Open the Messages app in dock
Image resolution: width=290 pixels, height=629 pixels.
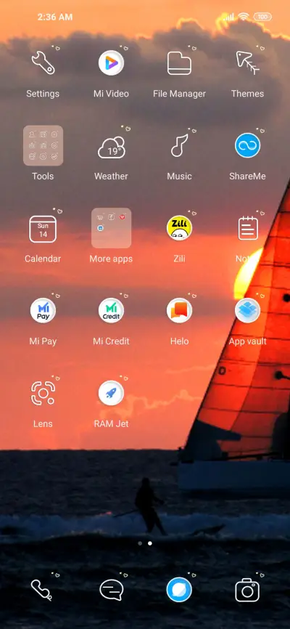[111, 590]
